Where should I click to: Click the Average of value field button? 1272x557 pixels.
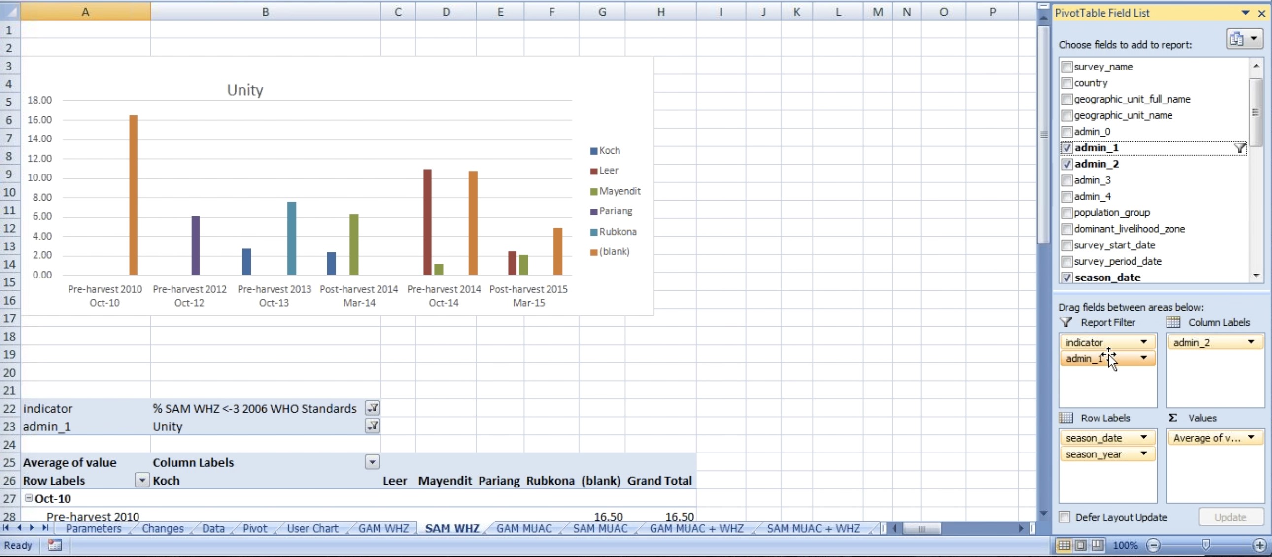tap(1207, 438)
